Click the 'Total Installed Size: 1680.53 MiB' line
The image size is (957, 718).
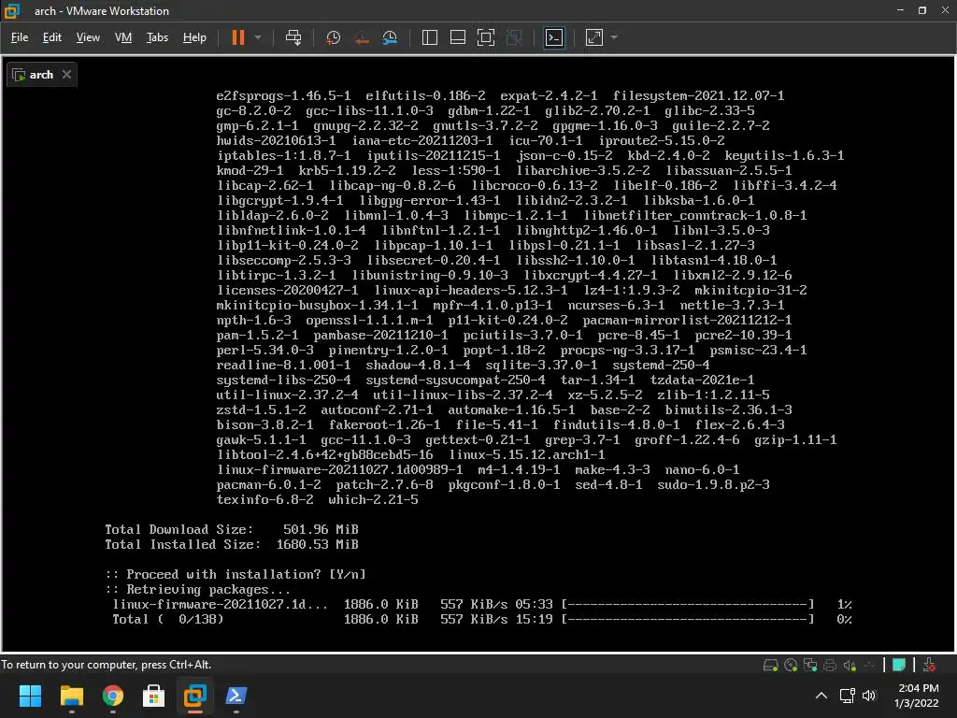click(232, 545)
